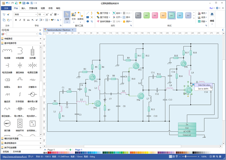This screenshot has width=226, height=160.
Task: Click the binoculars find icon
Action: click(212, 14)
